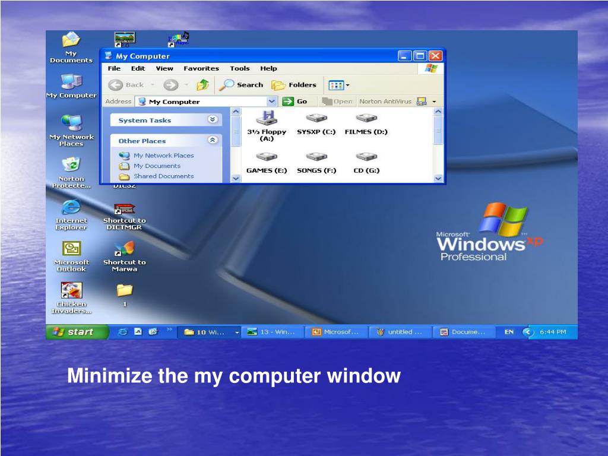Viewport: 608px width, 456px height.
Task: Open the Help menu
Action: click(268, 68)
